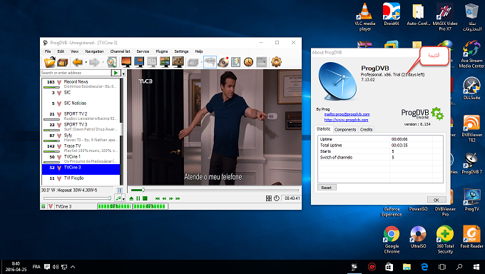Image resolution: width=485 pixels, height=274 pixels.
Task: Click the channel list vertical scrollbar
Action: tap(121, 131)
